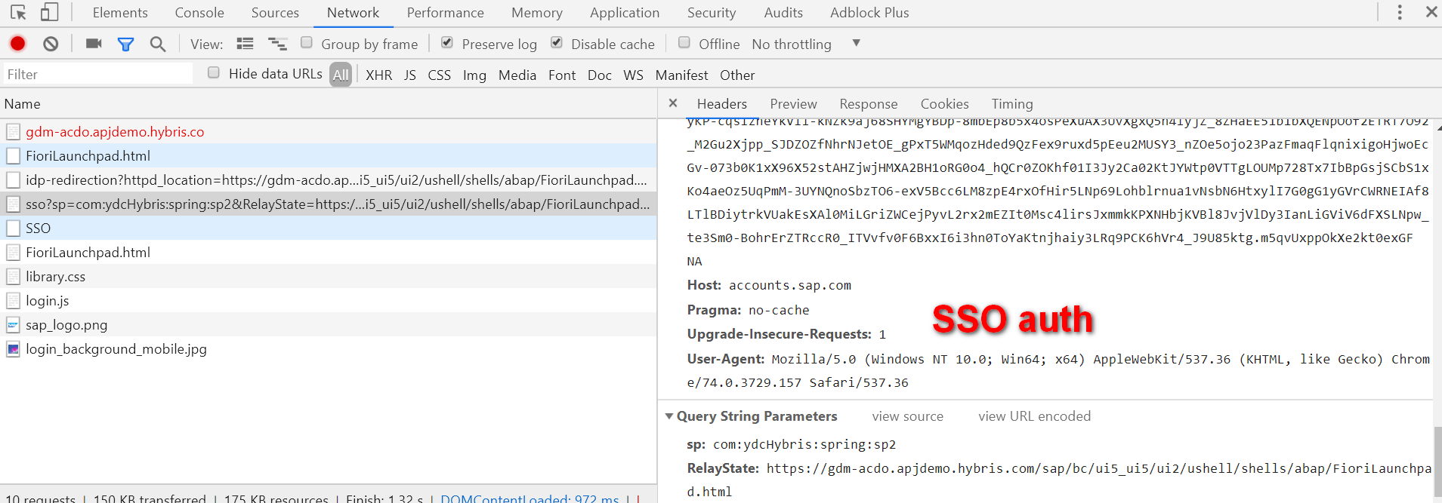The height and width of the screenshot is (503, 1442).
Task: Filter requests by Font
Action: tap(562, 75)
